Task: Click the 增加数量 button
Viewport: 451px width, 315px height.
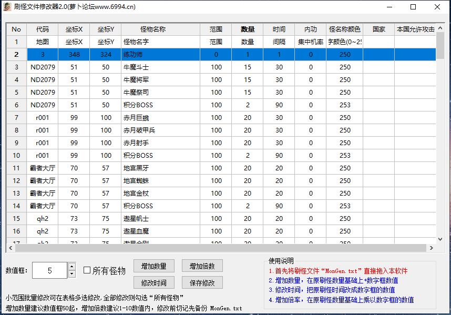Action: pyautogui.click(x=154, y=266)
